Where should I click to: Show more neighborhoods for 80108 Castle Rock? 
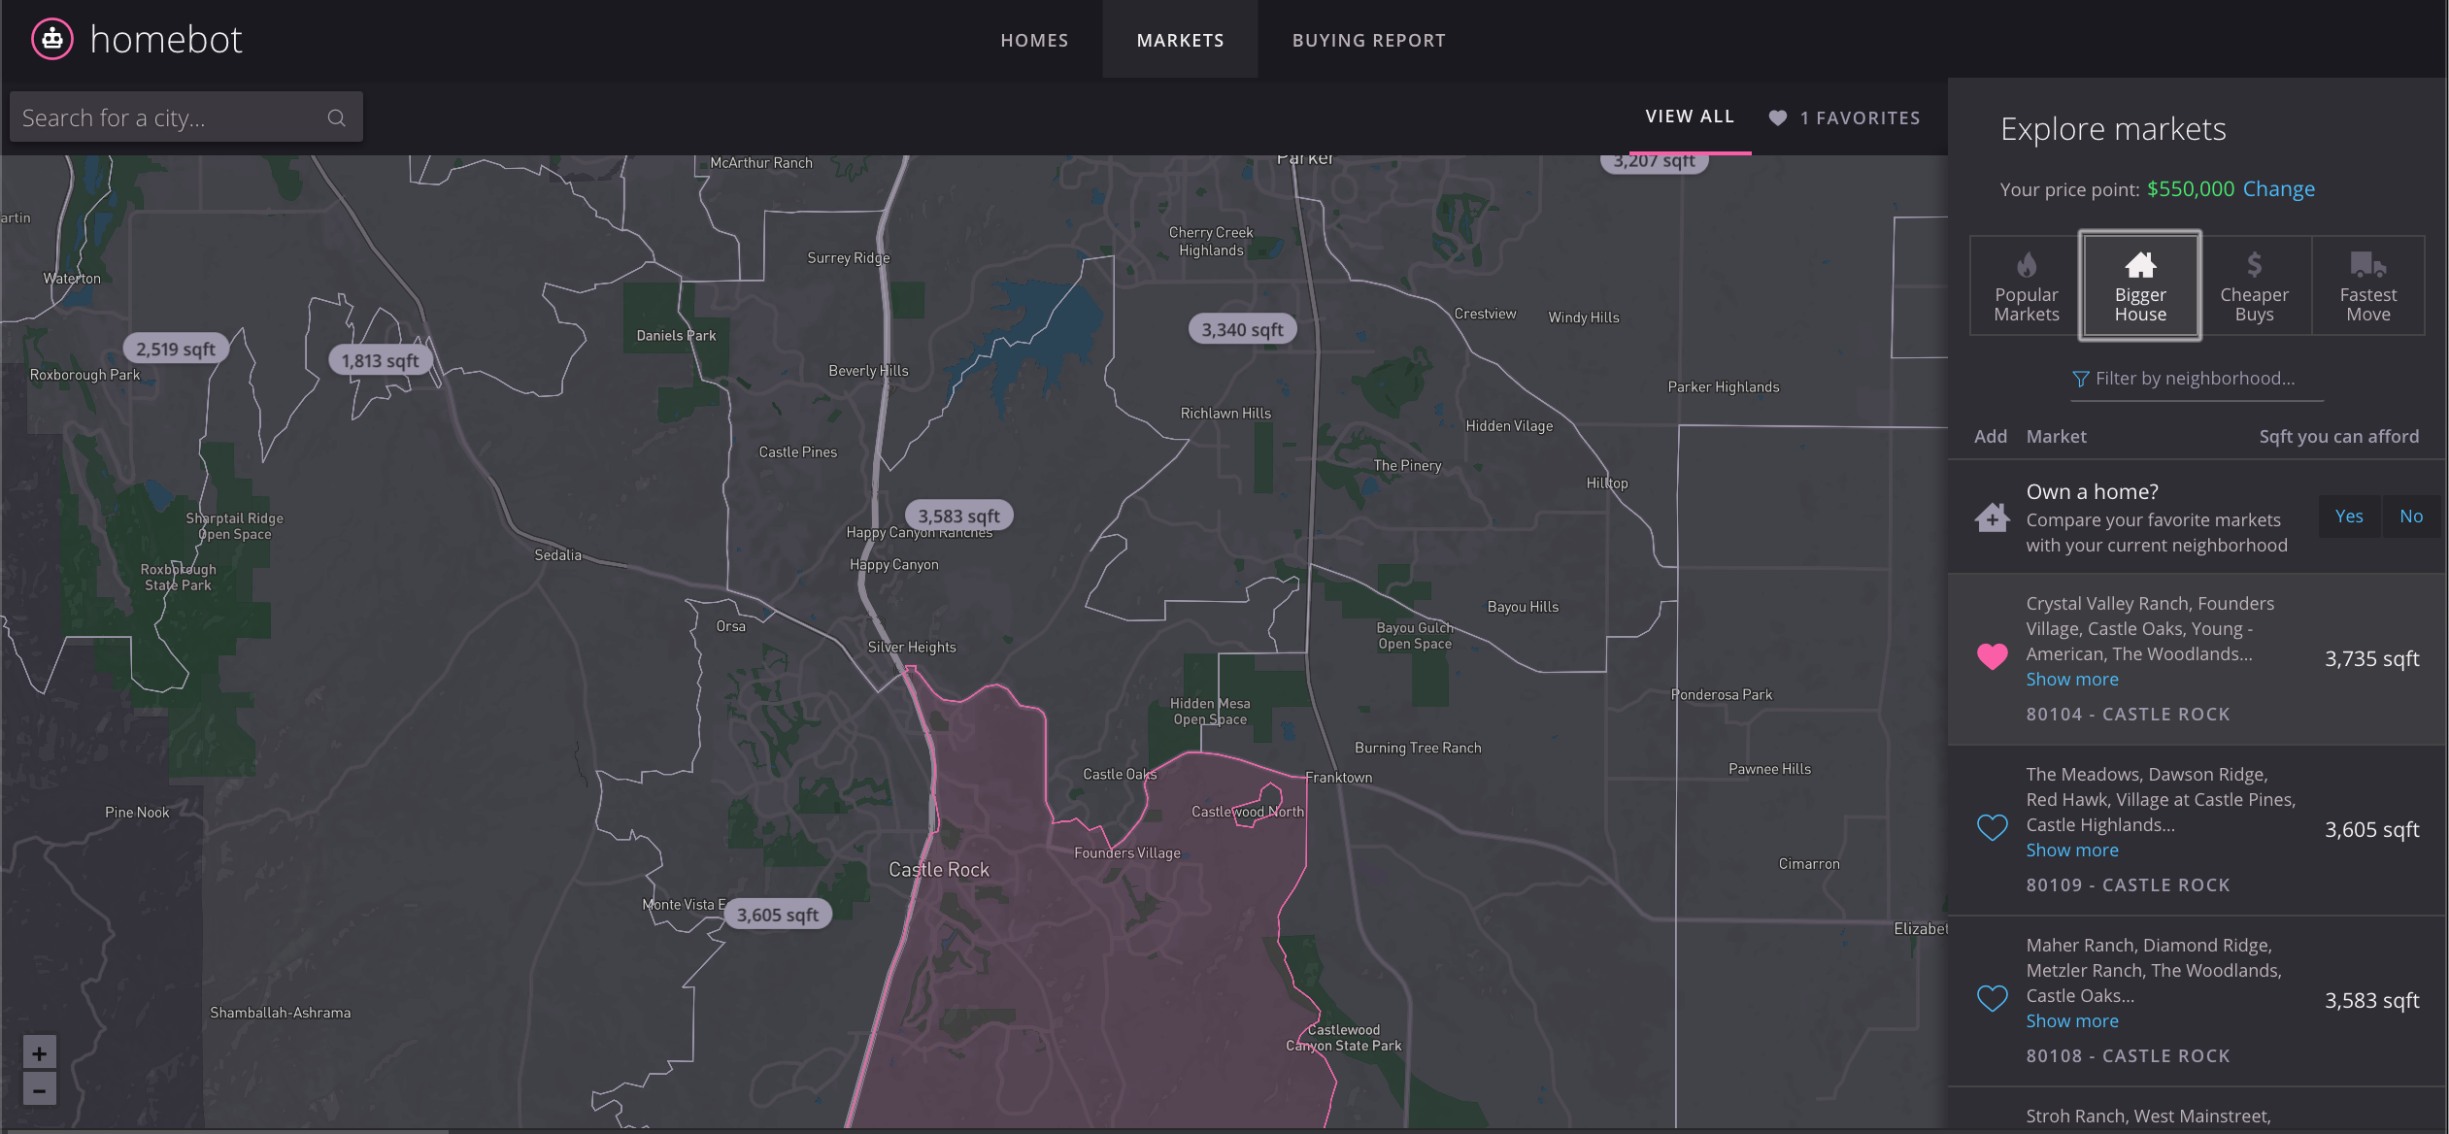(2072, 1020)
